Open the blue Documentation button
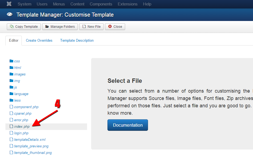253x158 pixels. click(128, 125)
